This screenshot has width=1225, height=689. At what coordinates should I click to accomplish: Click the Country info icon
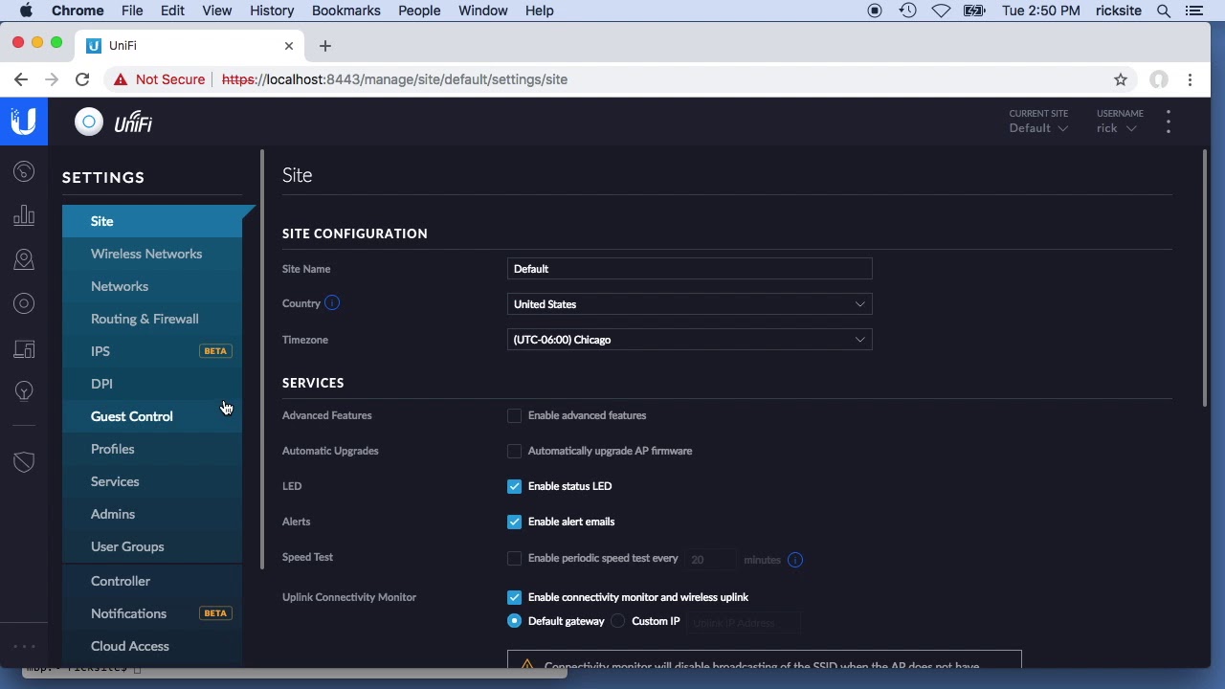point(332,303)
